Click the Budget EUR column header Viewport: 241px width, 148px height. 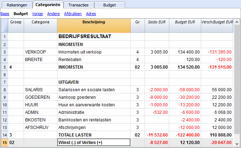click(x=185, y=26)
